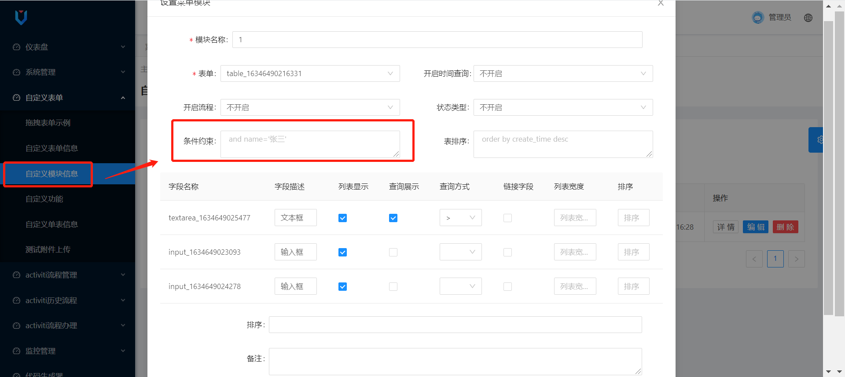Click the globe language icon

point(808,18)
